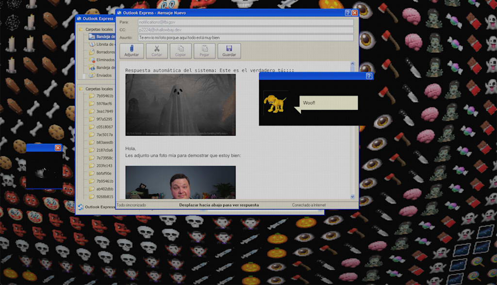Click the Cortar scissors button

[157, 51]
